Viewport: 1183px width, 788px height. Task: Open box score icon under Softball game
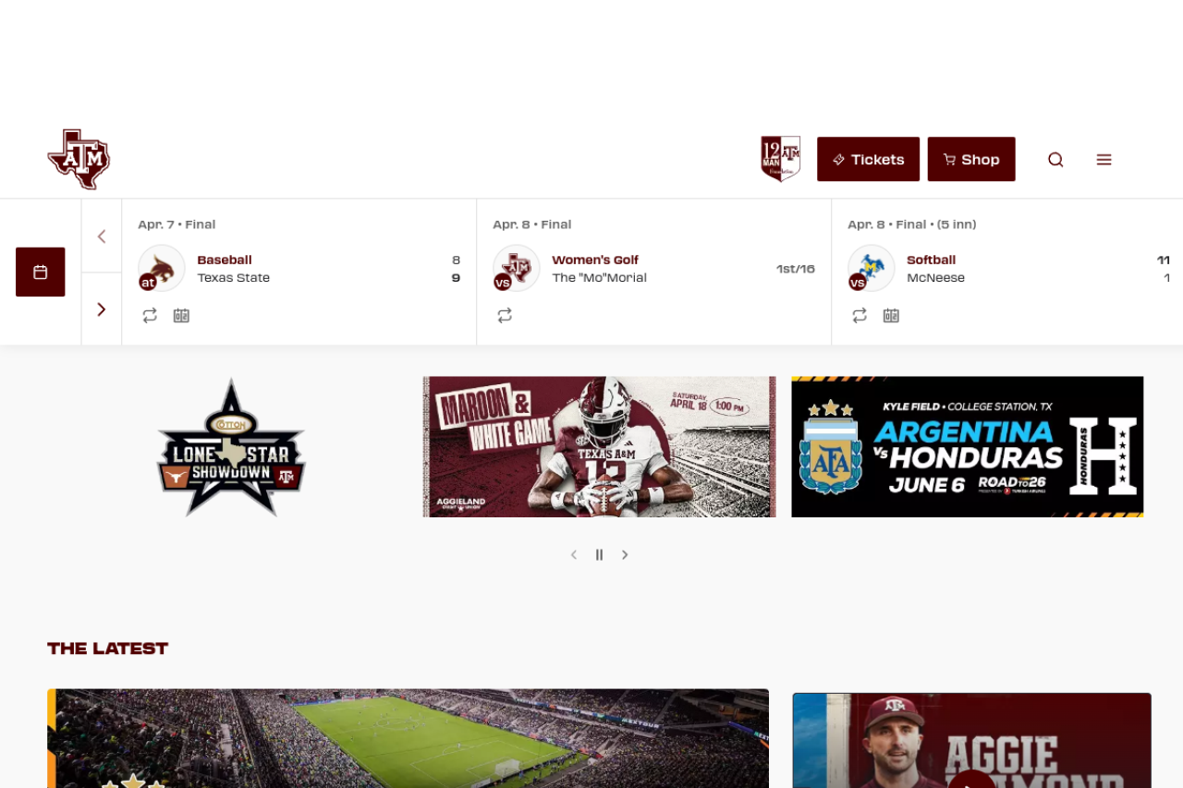click(x=891, y=316)
